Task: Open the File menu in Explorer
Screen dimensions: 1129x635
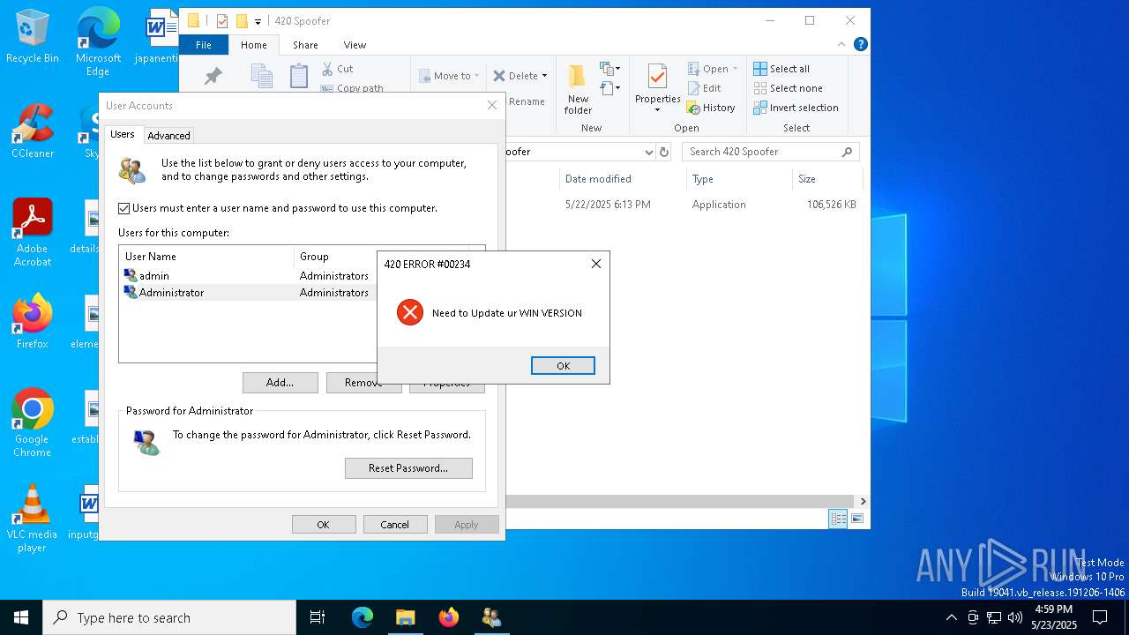Action: [x=204, y=45]
